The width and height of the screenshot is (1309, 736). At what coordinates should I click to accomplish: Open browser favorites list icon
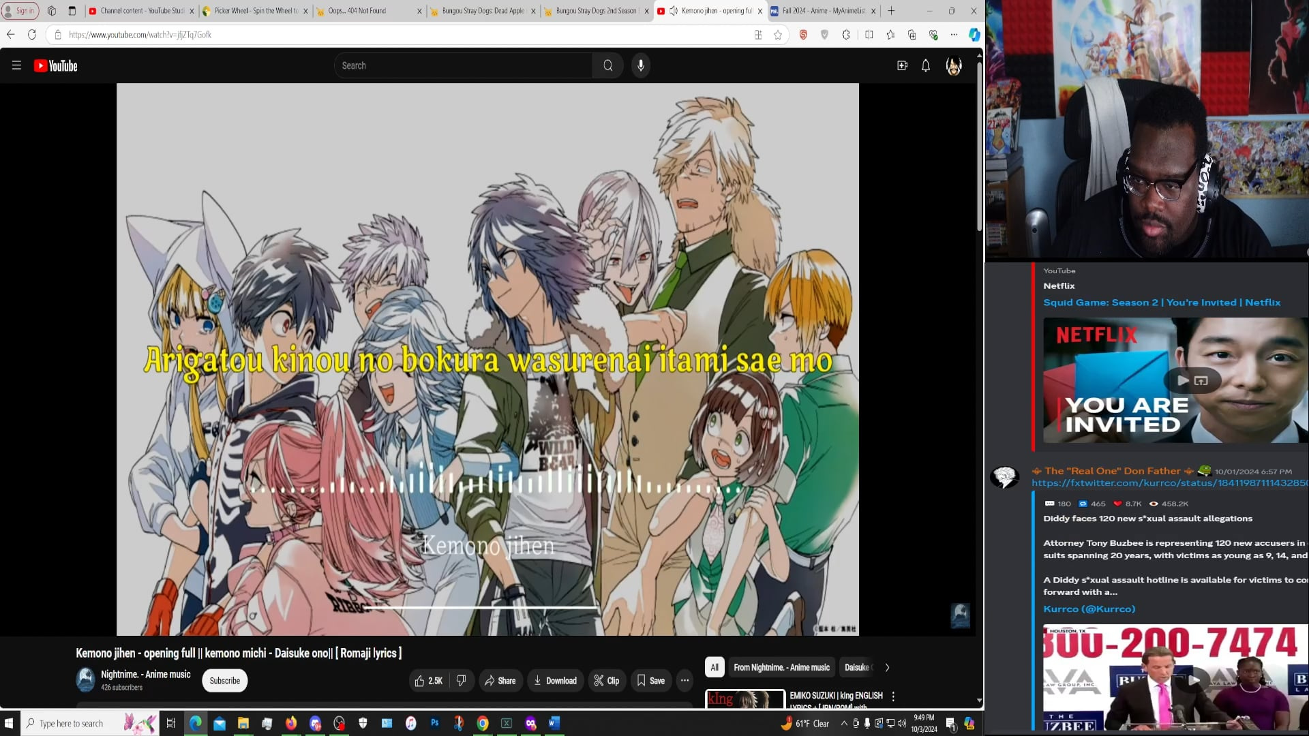point(890,35)
